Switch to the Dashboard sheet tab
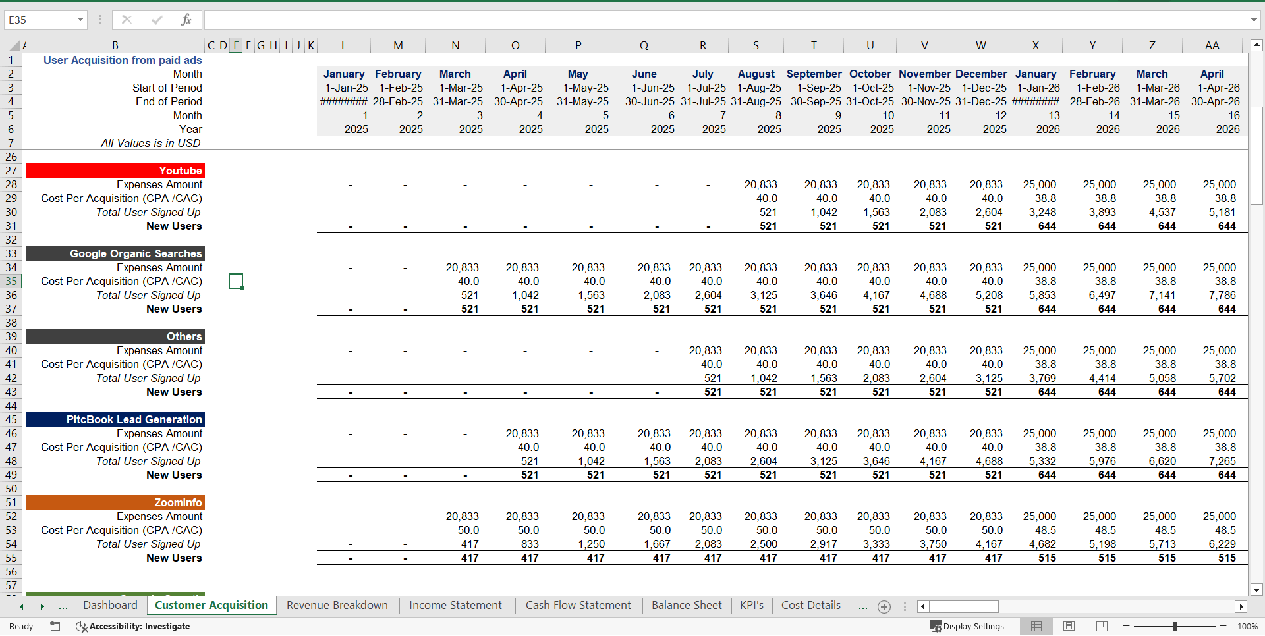 pyautogui.click(x=110, y=606)
